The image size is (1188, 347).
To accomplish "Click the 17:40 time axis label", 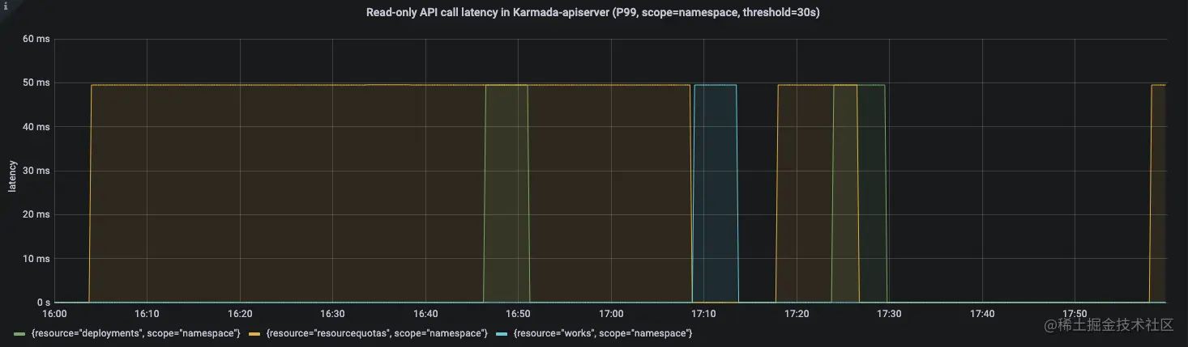I will tap(982, 314).
